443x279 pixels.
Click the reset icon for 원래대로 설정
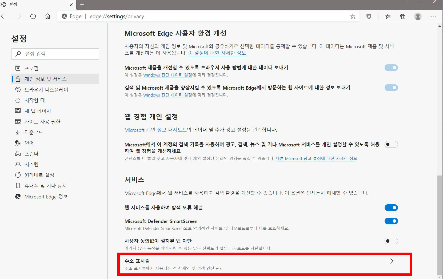18,175
